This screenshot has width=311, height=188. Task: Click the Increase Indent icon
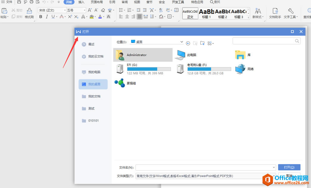click(145, 10)
